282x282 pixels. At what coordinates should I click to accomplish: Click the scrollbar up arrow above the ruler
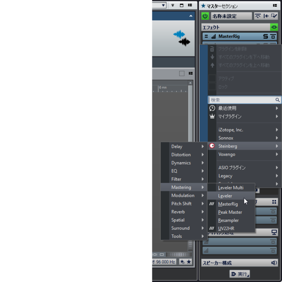[190, 83]
